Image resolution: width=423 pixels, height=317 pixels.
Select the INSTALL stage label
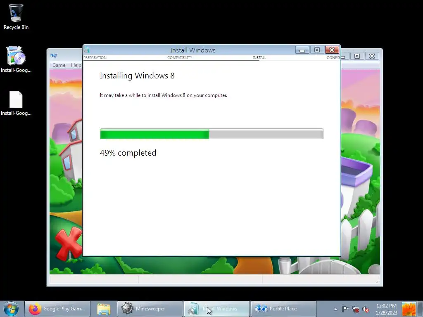259,58
